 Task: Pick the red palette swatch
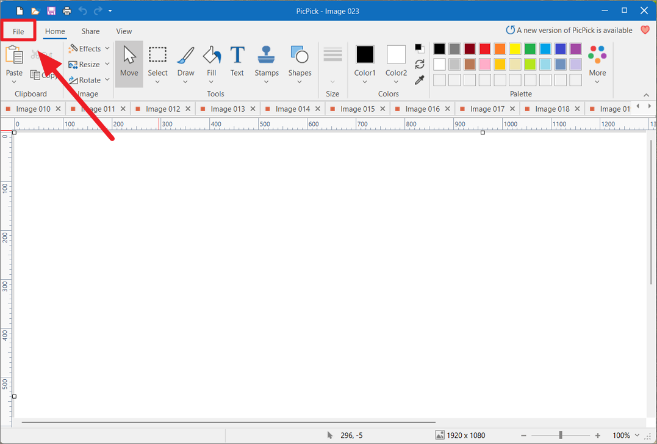tap(485, 49)
